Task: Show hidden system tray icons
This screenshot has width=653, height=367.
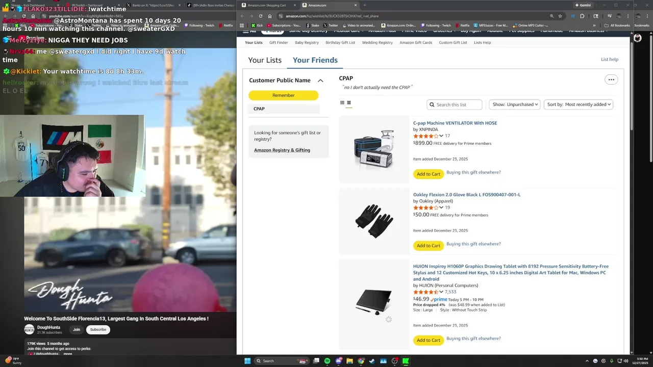Action: (x=586, y=361)
